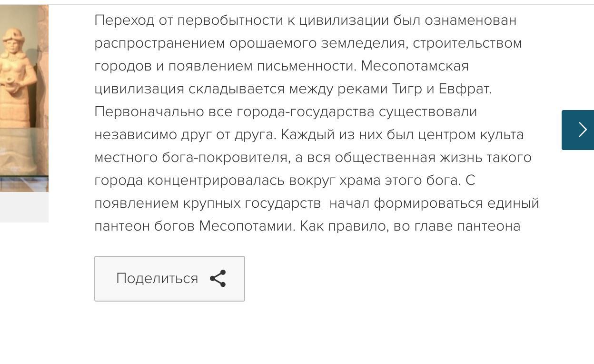Click the gray caption strip below the photo
This screenshot has height=364, width=594.
pos(24,207)
